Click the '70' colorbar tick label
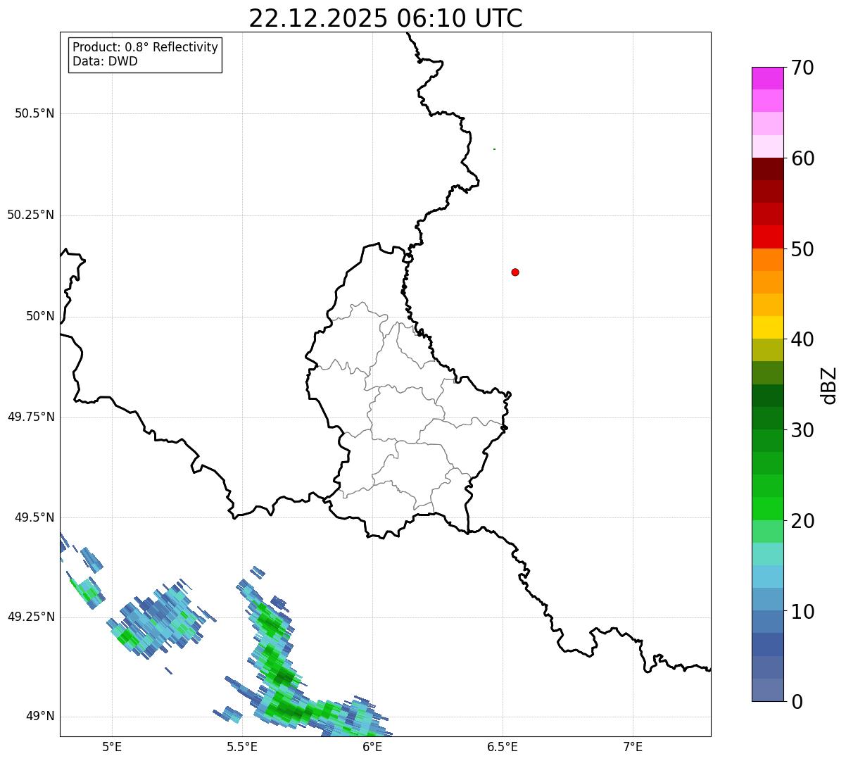The width and height of the screenshot is (846, 761). (802, 68)
